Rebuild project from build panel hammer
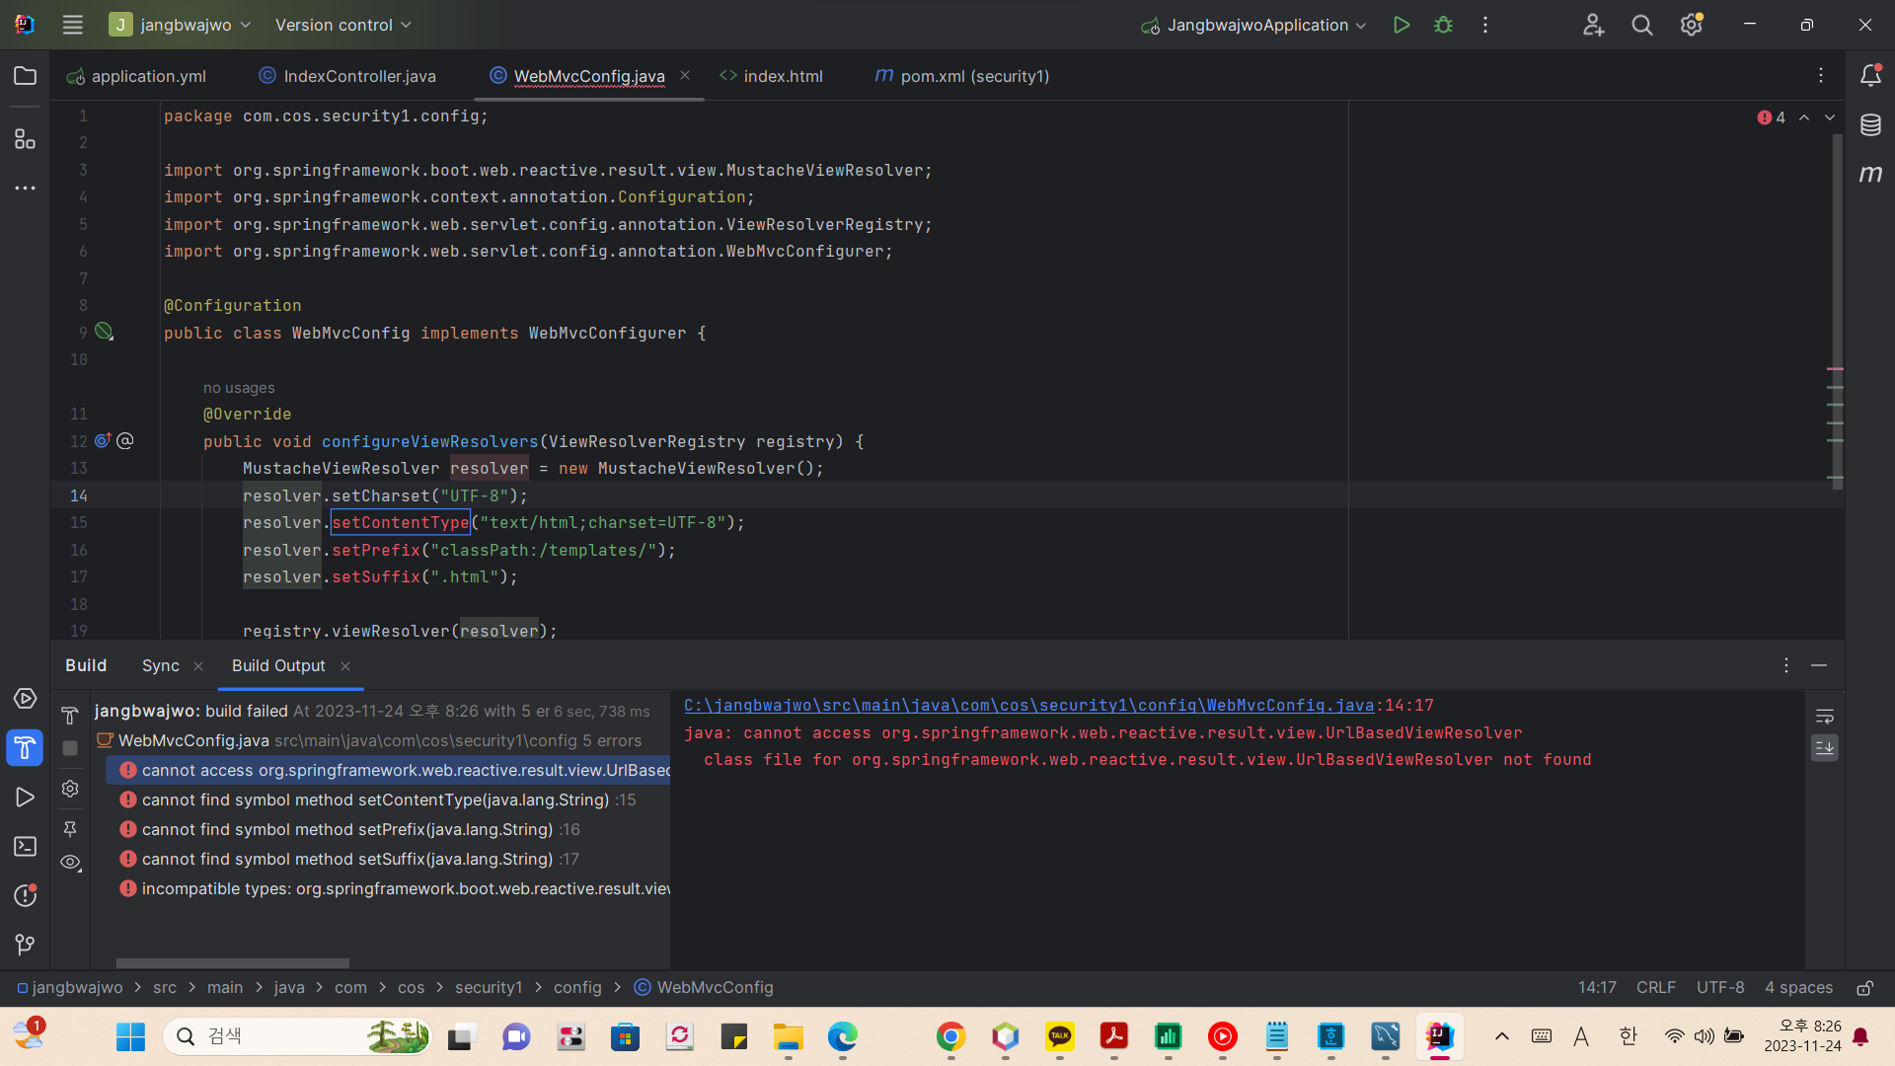 [70, 715]
